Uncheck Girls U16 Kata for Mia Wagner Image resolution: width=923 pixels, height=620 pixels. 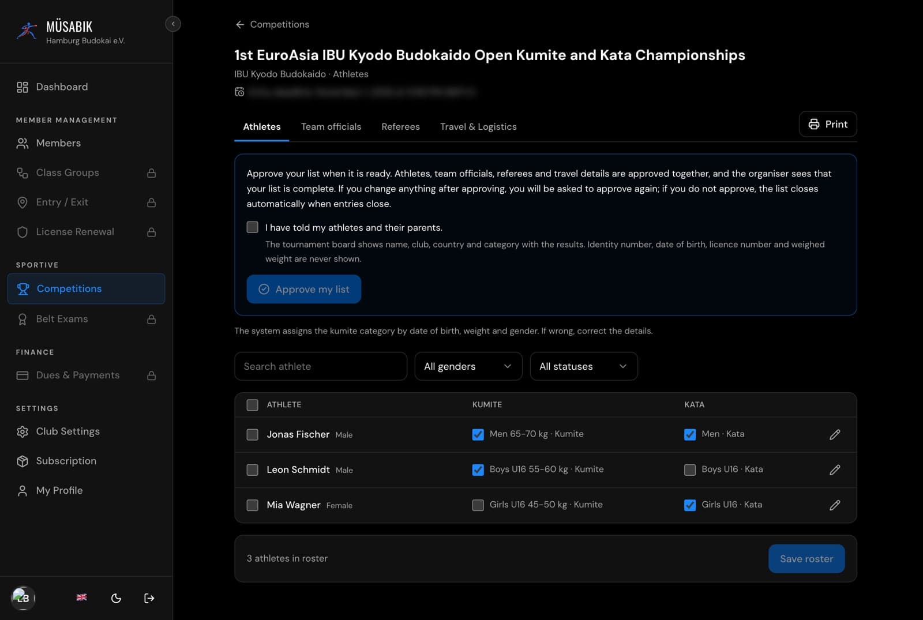click(x=690, y=505)
